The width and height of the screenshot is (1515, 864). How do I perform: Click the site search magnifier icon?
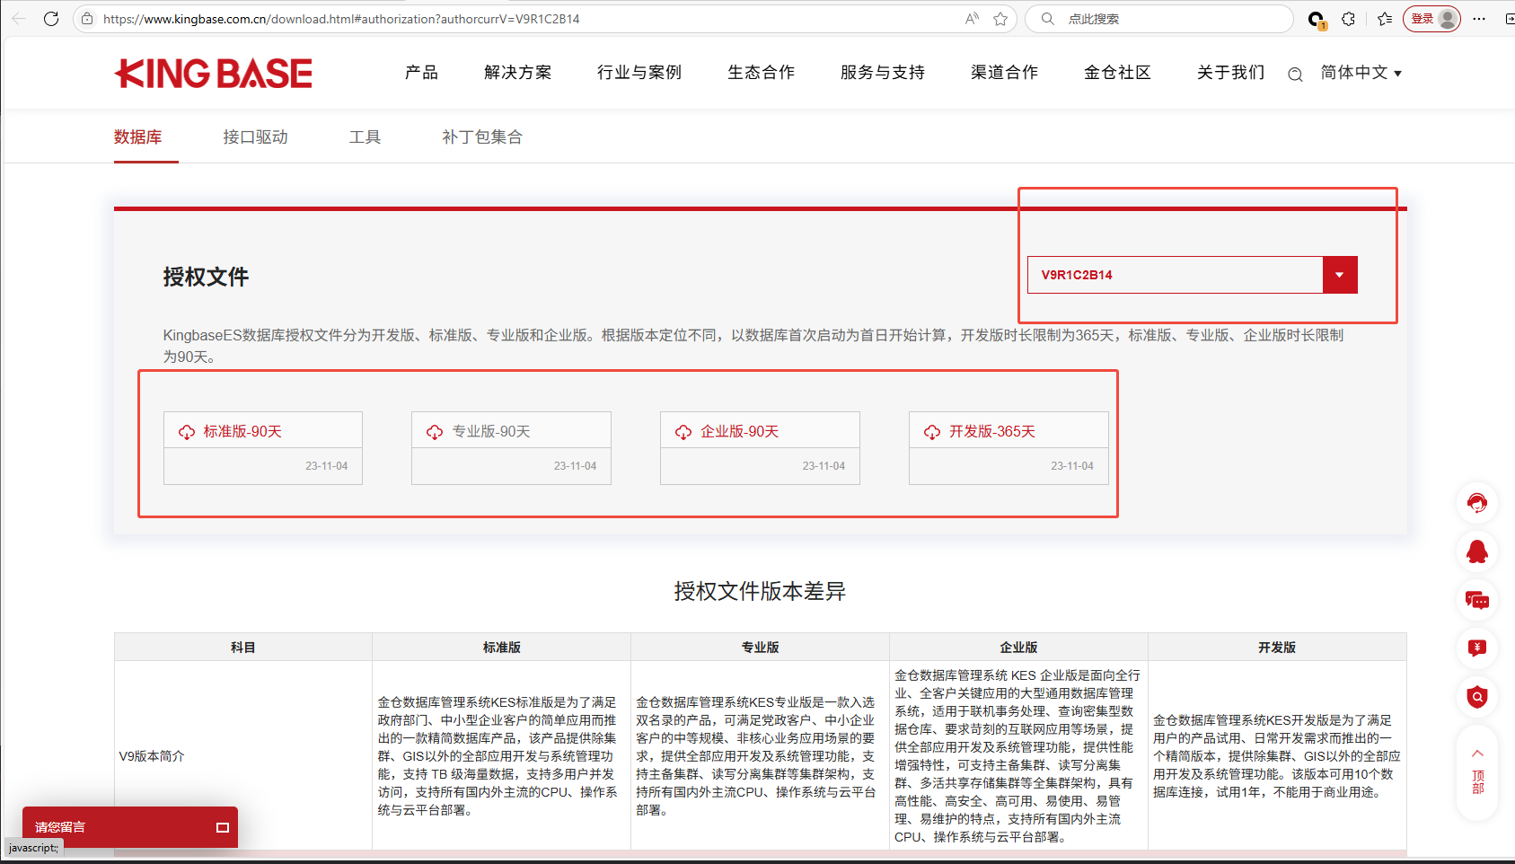pos(1295,75)
